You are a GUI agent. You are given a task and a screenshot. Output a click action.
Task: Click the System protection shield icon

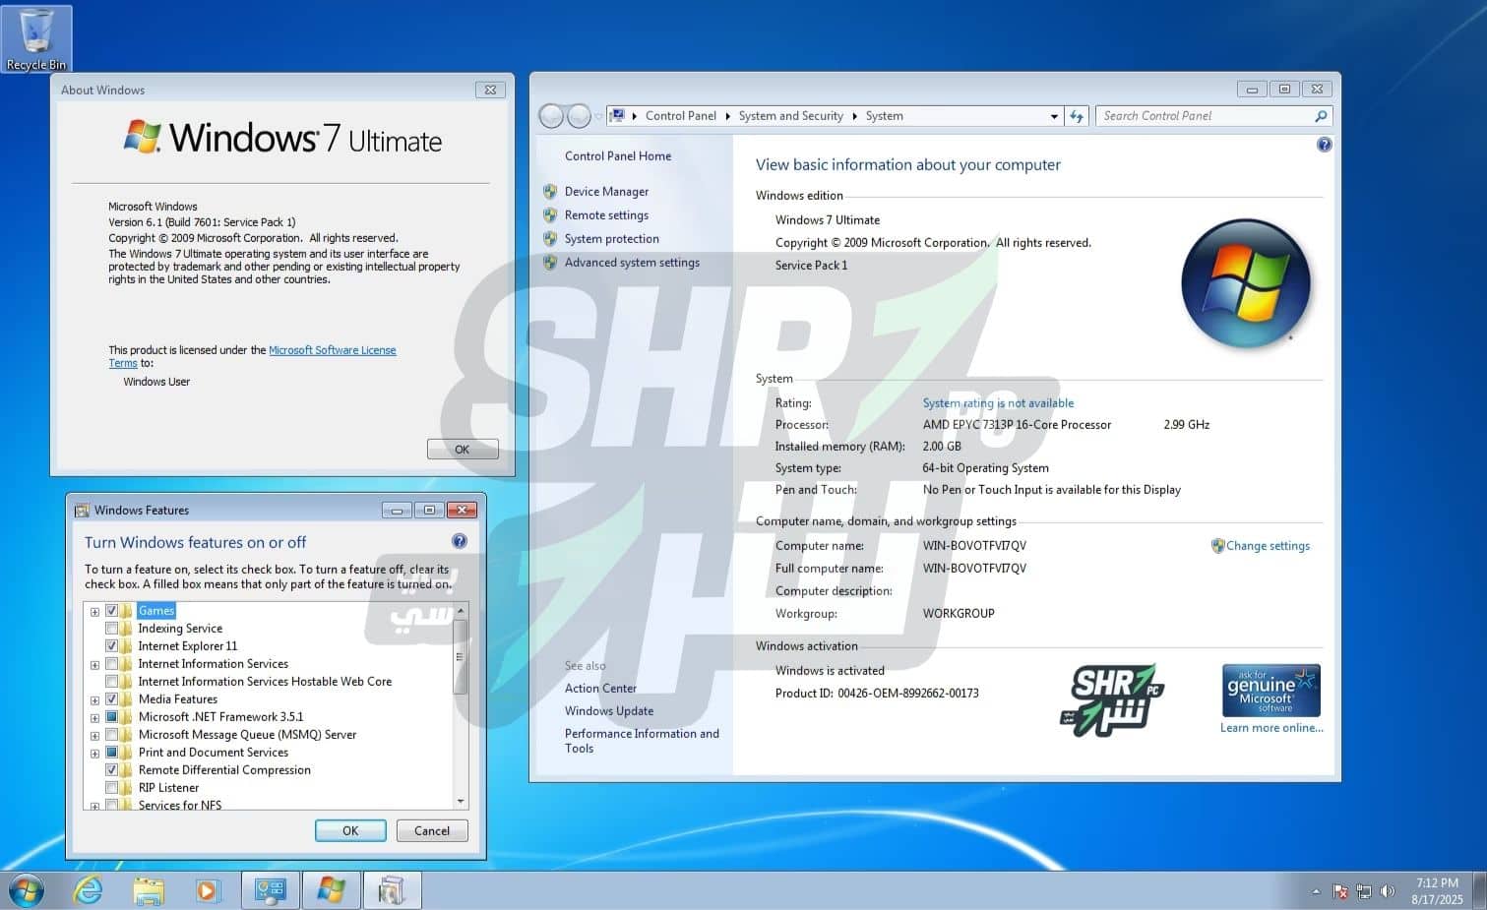pos(550,238)
